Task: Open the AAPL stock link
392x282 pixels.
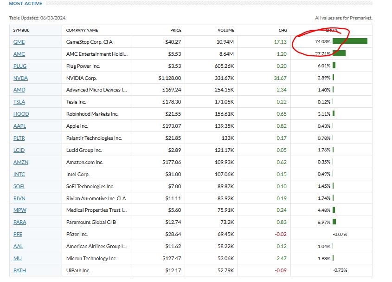Action: [20, 126]
